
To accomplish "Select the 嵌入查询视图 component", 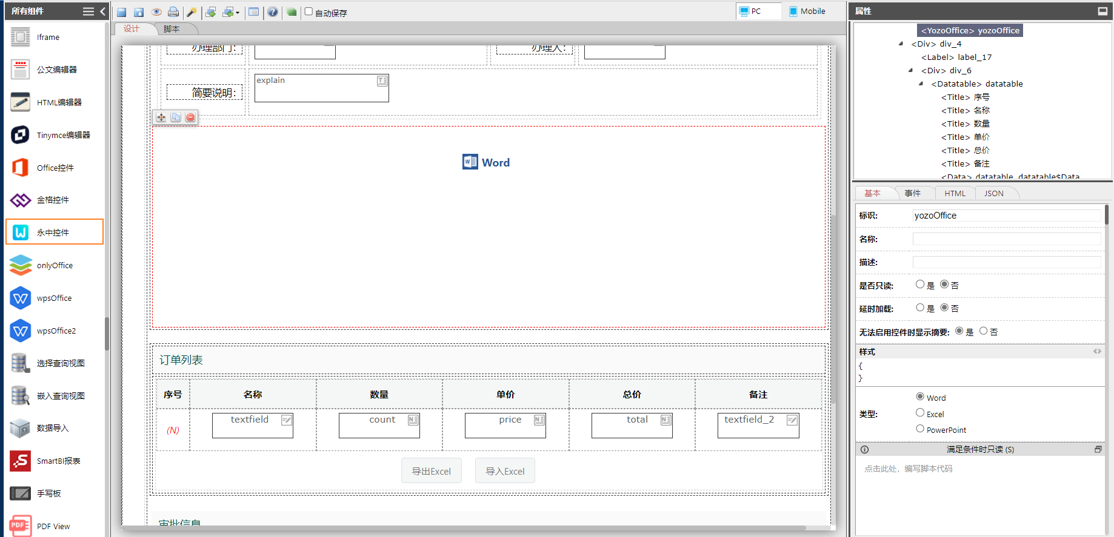I will [55, 396].
